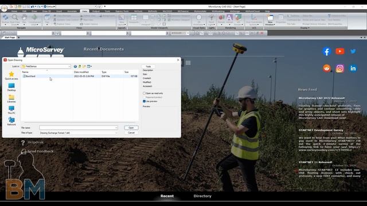
Task: Select This PC in the places bar
Action: point(11,110)
